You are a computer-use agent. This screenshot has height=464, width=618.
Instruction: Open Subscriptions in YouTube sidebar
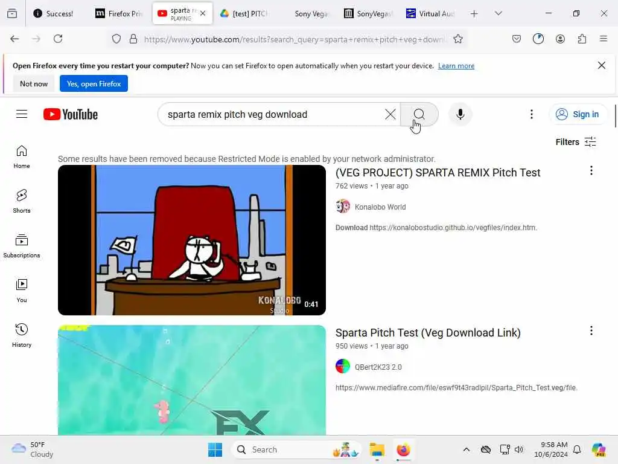(x=22, y=246)
